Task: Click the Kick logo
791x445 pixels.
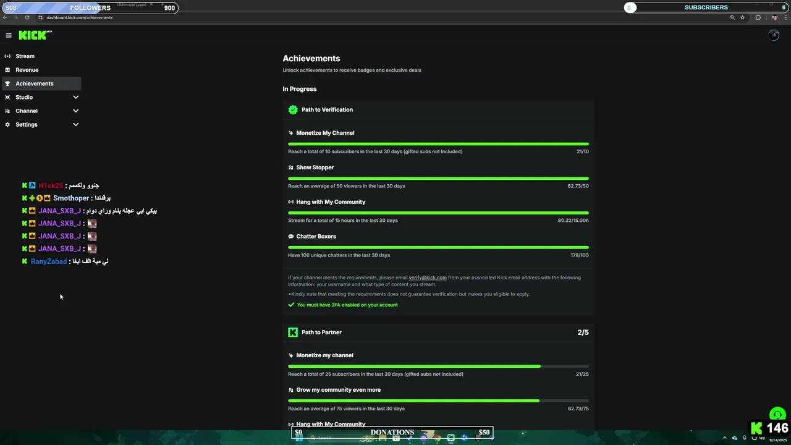Action: (x=35, y=35)
